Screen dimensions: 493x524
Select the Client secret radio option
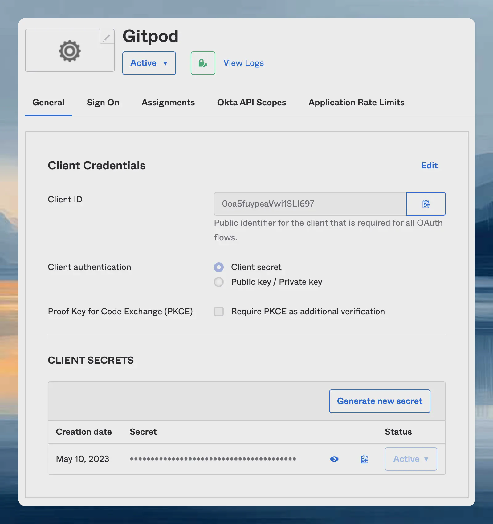pyautogui.click(x=219, y=267)
